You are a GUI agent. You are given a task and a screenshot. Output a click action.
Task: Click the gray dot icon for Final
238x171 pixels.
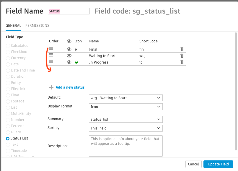pos(76,49)
